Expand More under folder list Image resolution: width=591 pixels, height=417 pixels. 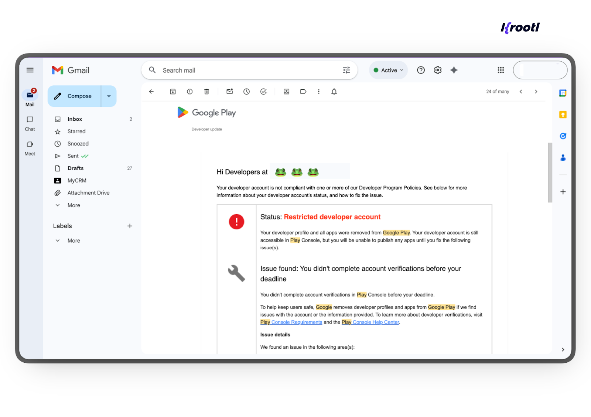click(x=74, y=205)
